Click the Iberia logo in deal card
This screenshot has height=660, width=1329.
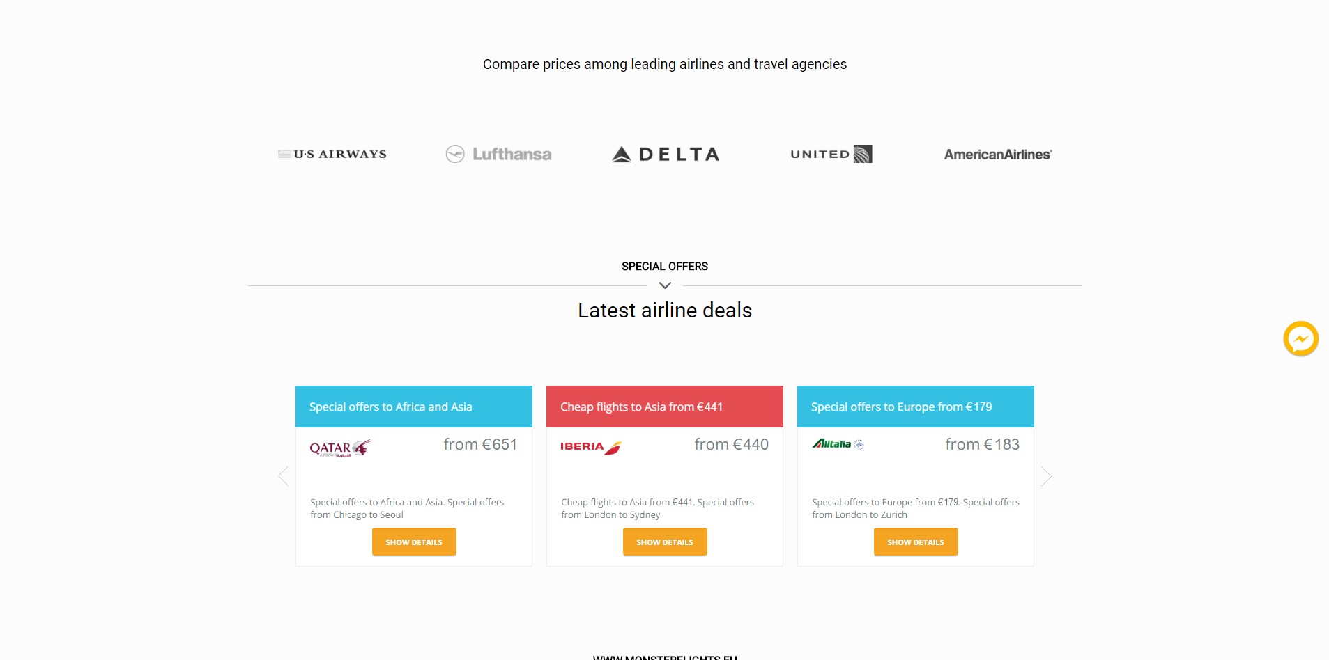591,447
